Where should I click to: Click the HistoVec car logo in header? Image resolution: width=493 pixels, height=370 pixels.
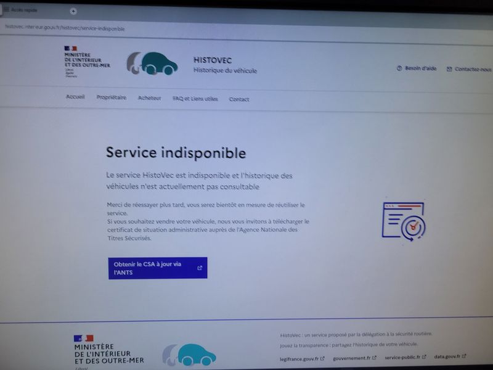(152, 64)
